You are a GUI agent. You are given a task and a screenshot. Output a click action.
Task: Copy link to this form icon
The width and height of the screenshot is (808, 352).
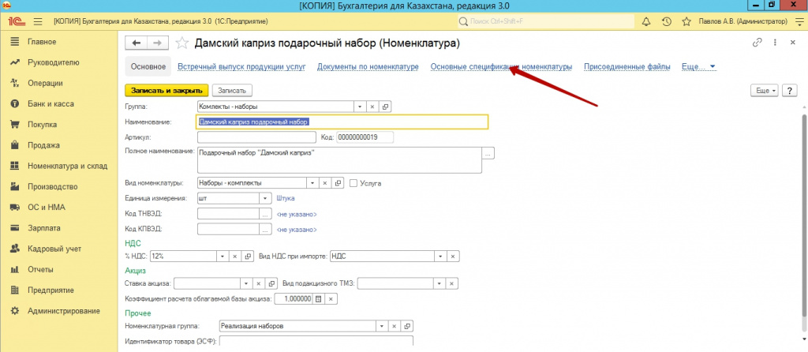[x=757, y=43]
